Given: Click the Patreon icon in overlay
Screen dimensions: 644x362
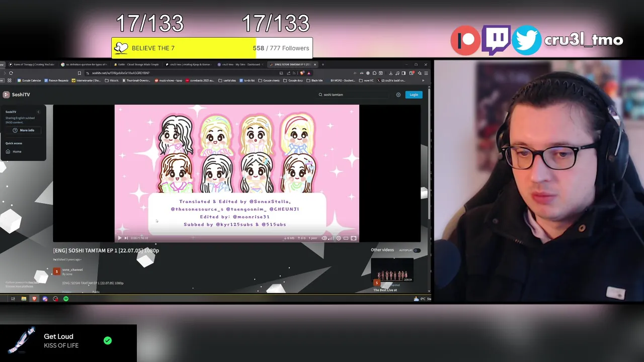Looking at the screenshot, I should (x=465, y=40).
